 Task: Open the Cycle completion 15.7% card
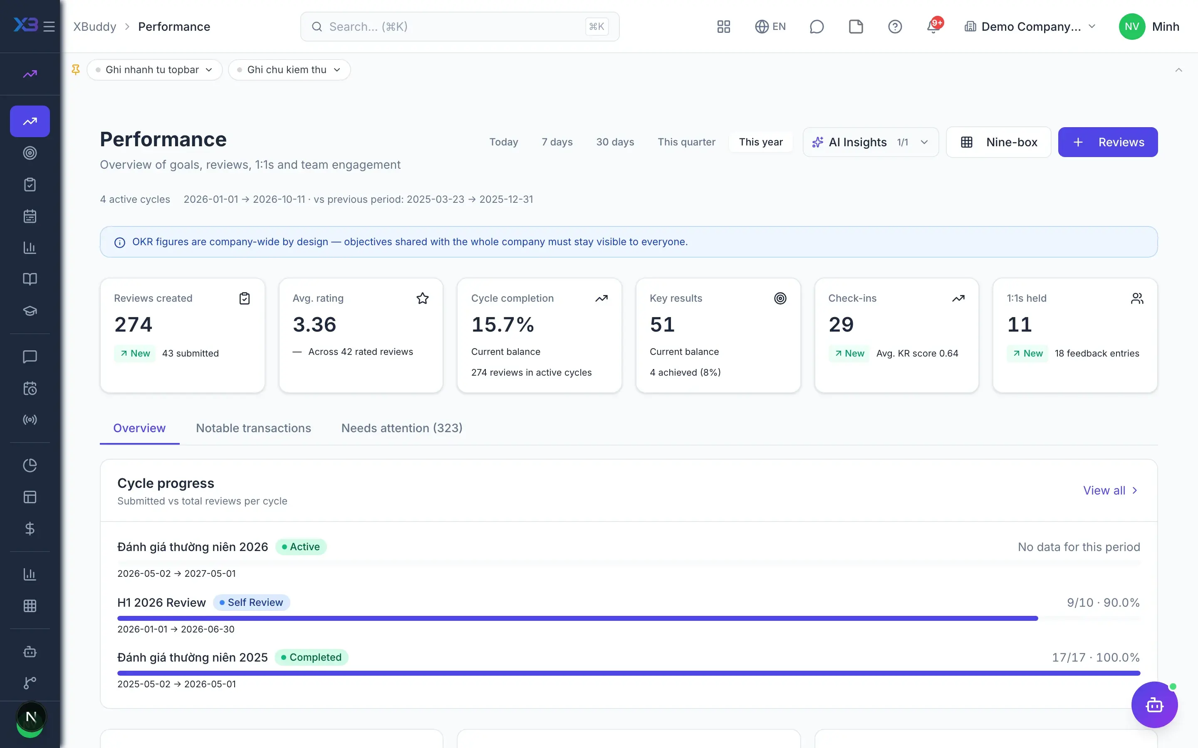click(539, 335)
